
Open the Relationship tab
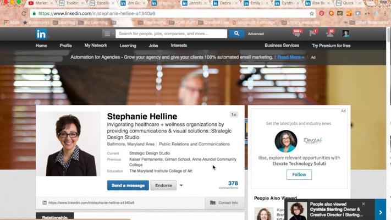pyautogui.click(x=55, y=217)
